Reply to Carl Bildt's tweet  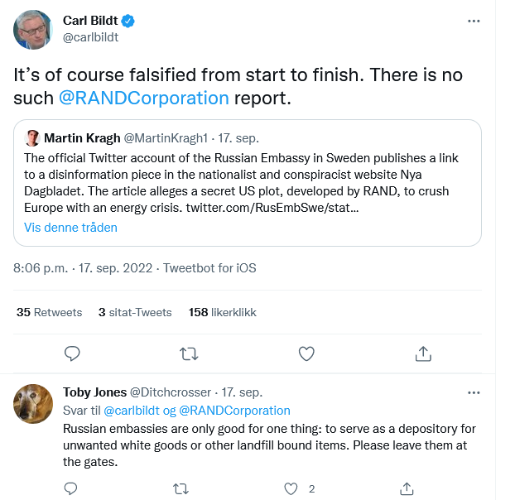72,353
